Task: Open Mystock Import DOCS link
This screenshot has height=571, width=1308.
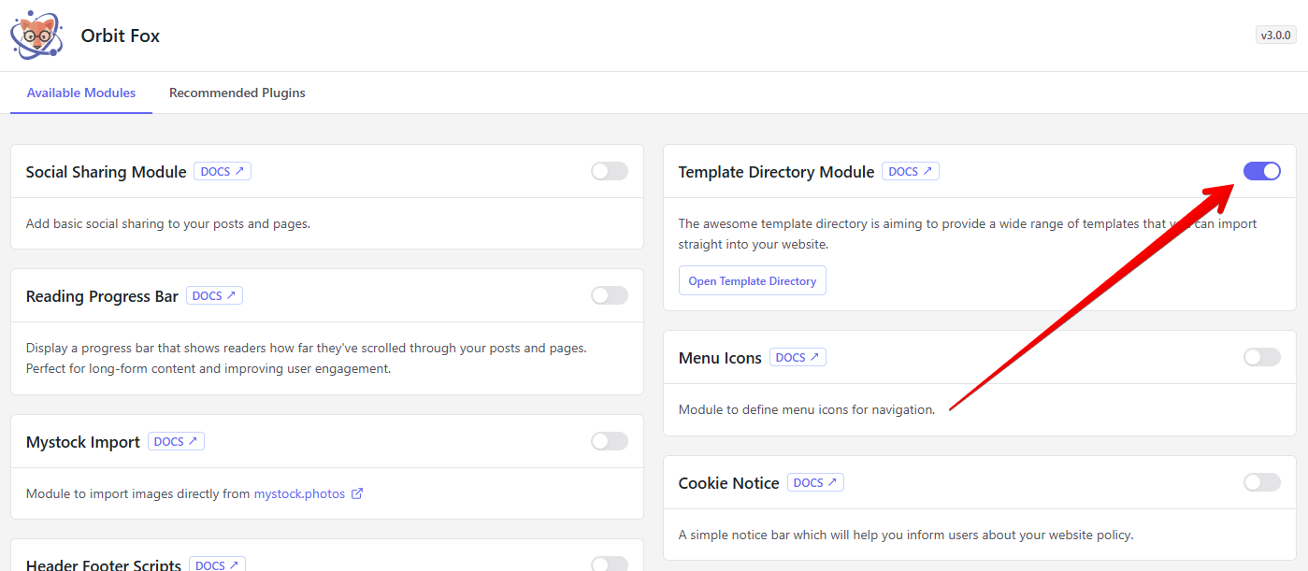Action: (176, 442)
